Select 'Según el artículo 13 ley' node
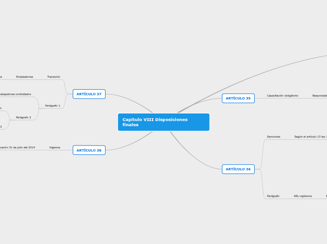This screenshot has height=244, width=327. pos(310,137)
